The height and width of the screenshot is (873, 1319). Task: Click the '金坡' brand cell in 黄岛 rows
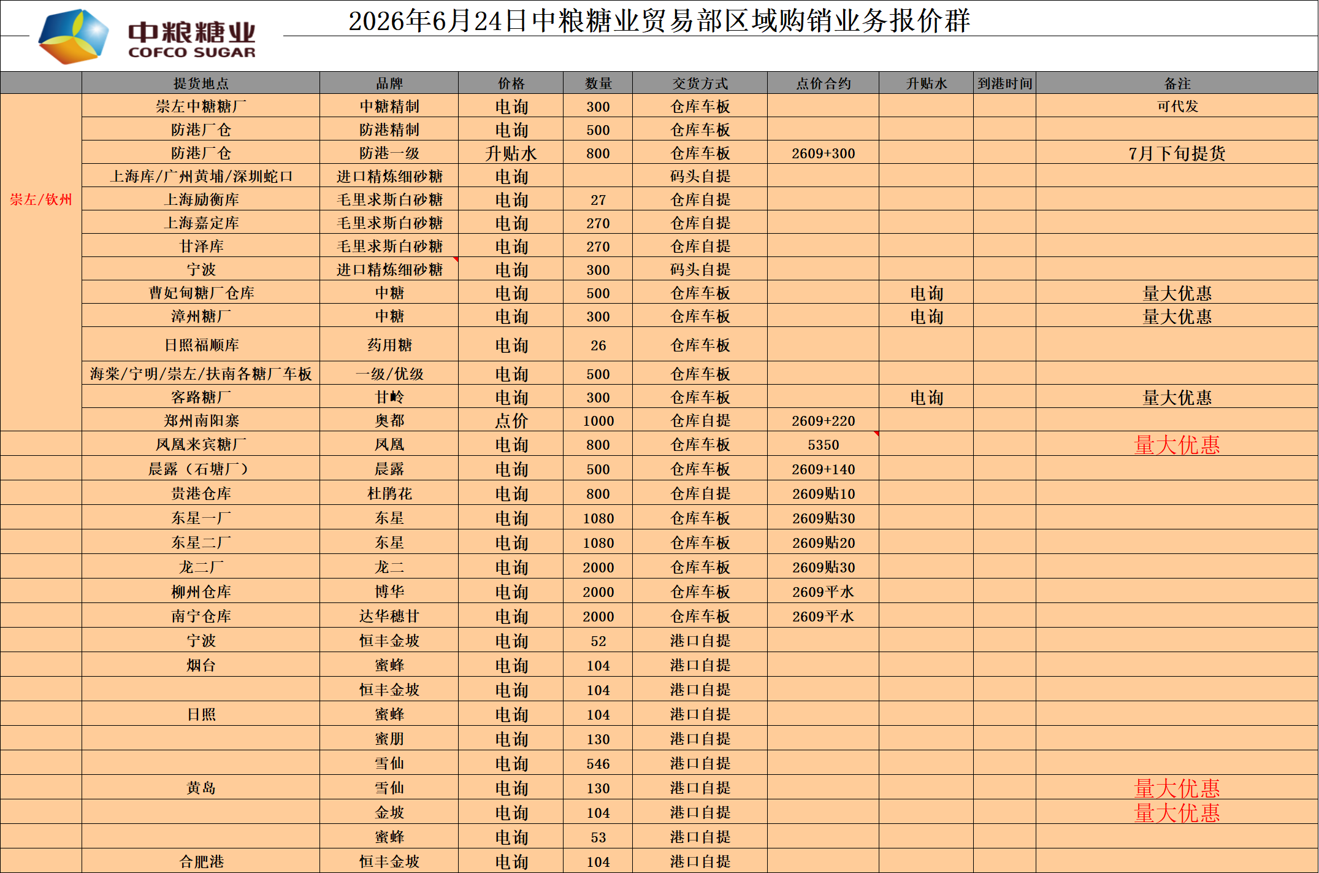[x=389, y=812]
